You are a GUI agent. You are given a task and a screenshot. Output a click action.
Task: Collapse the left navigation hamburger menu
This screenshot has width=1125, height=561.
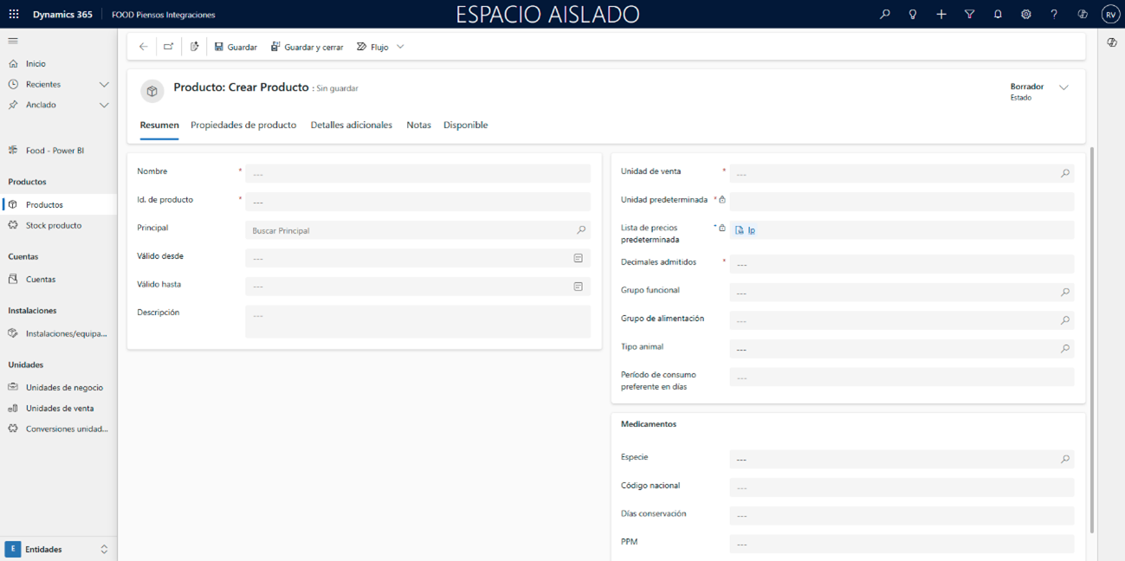coord(13,41)
